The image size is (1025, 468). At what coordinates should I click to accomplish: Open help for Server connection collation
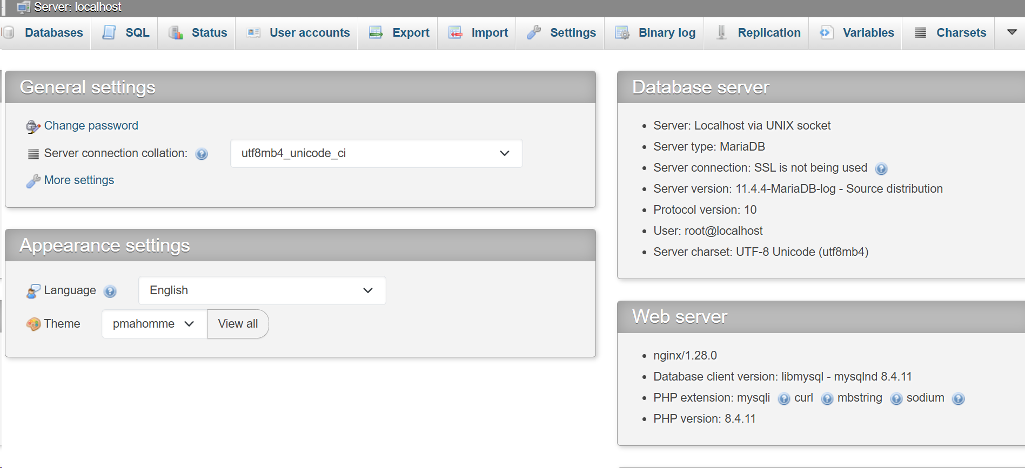pyautogui.click(x=202, y=154)
